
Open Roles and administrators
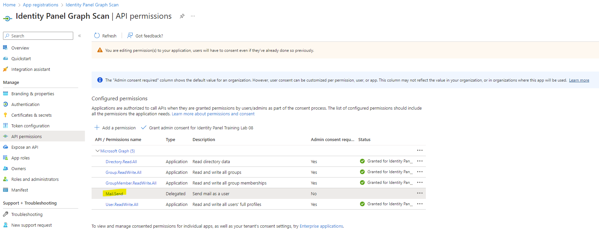[35, 180]
